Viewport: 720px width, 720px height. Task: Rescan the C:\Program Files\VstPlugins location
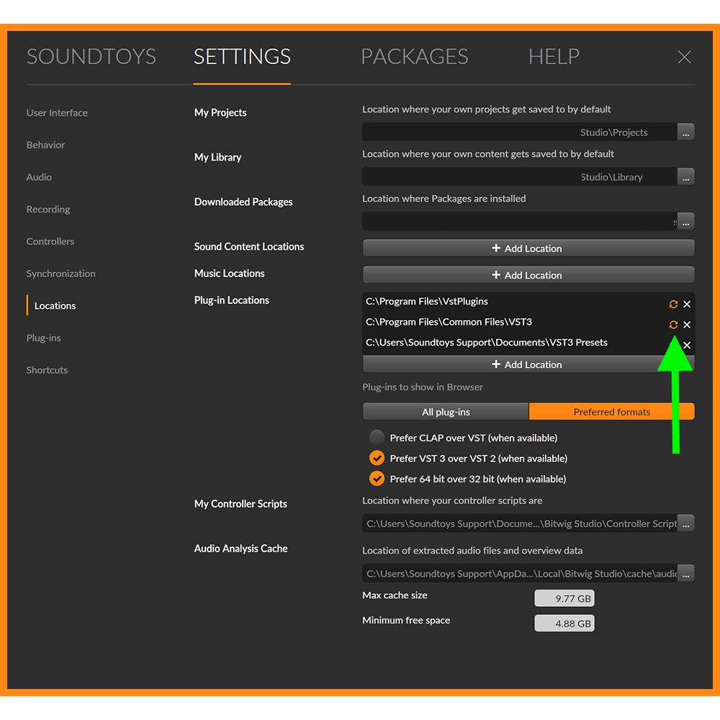pos(673,304)
